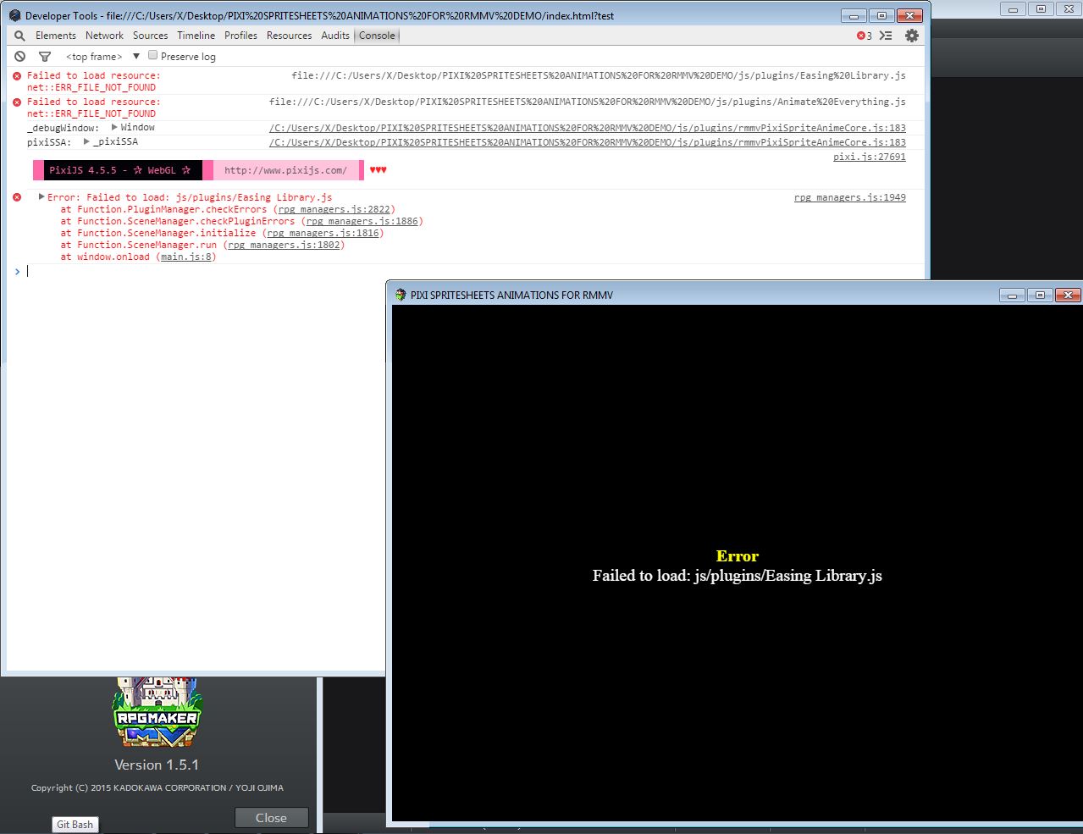Screen dimensions: 1083x834
Task: Open the Easing%20Library.js file link
Action: (599, 75)
